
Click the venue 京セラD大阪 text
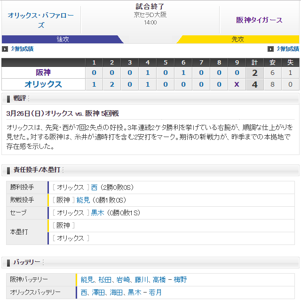pos(150,15)
